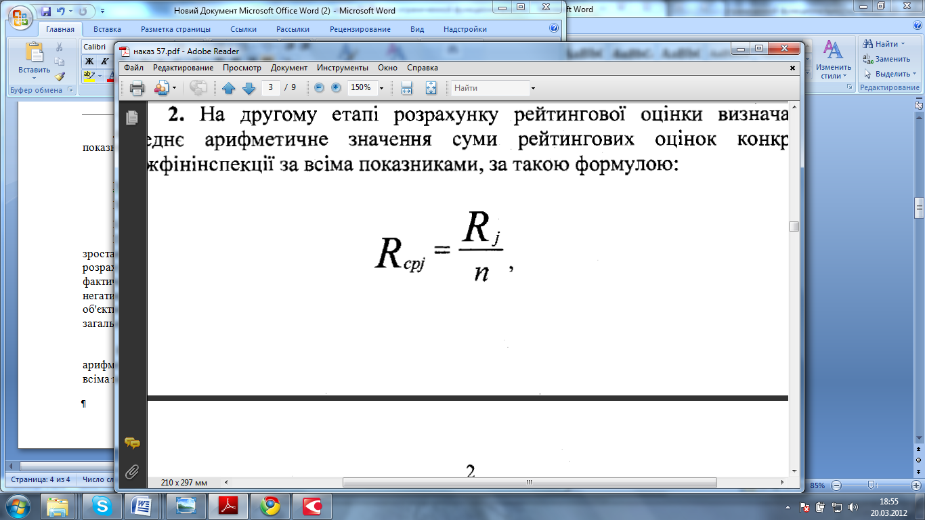Viewport: 925px width, 520px height.
Task: Open the Comments panel in Reader sidebar
Action: point(132,443)
